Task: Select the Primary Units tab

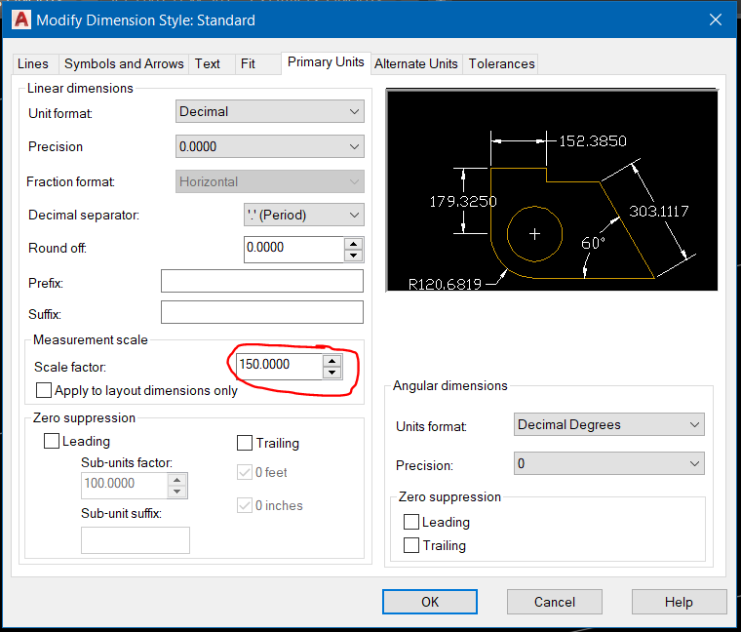Action: click(326, 62)
